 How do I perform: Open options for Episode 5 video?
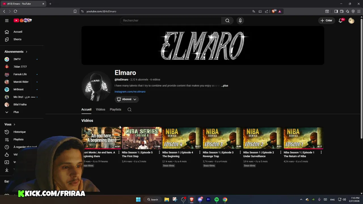tap(159, 152)
